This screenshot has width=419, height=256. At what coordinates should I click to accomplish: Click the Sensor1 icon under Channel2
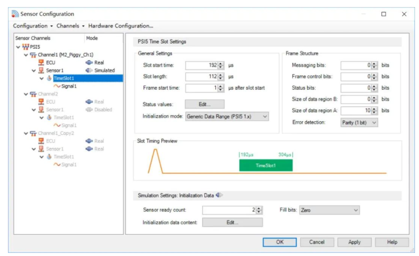point(41,109)
